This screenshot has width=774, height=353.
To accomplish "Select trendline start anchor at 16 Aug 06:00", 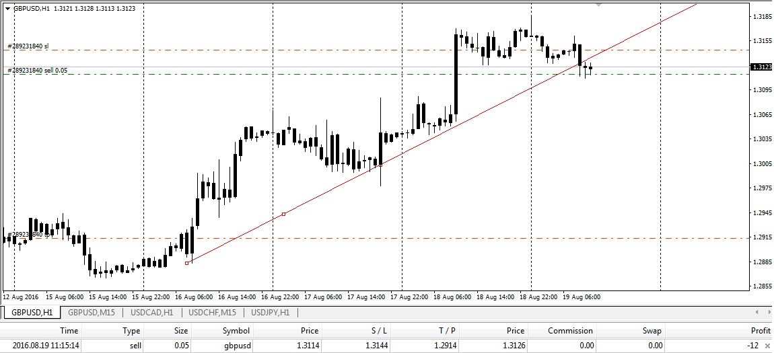I will 186,264.
